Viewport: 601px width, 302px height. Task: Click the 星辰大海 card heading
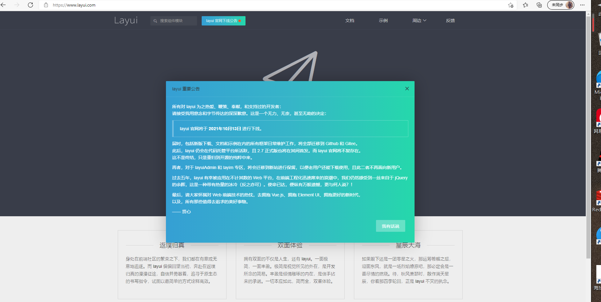(408, 245)
